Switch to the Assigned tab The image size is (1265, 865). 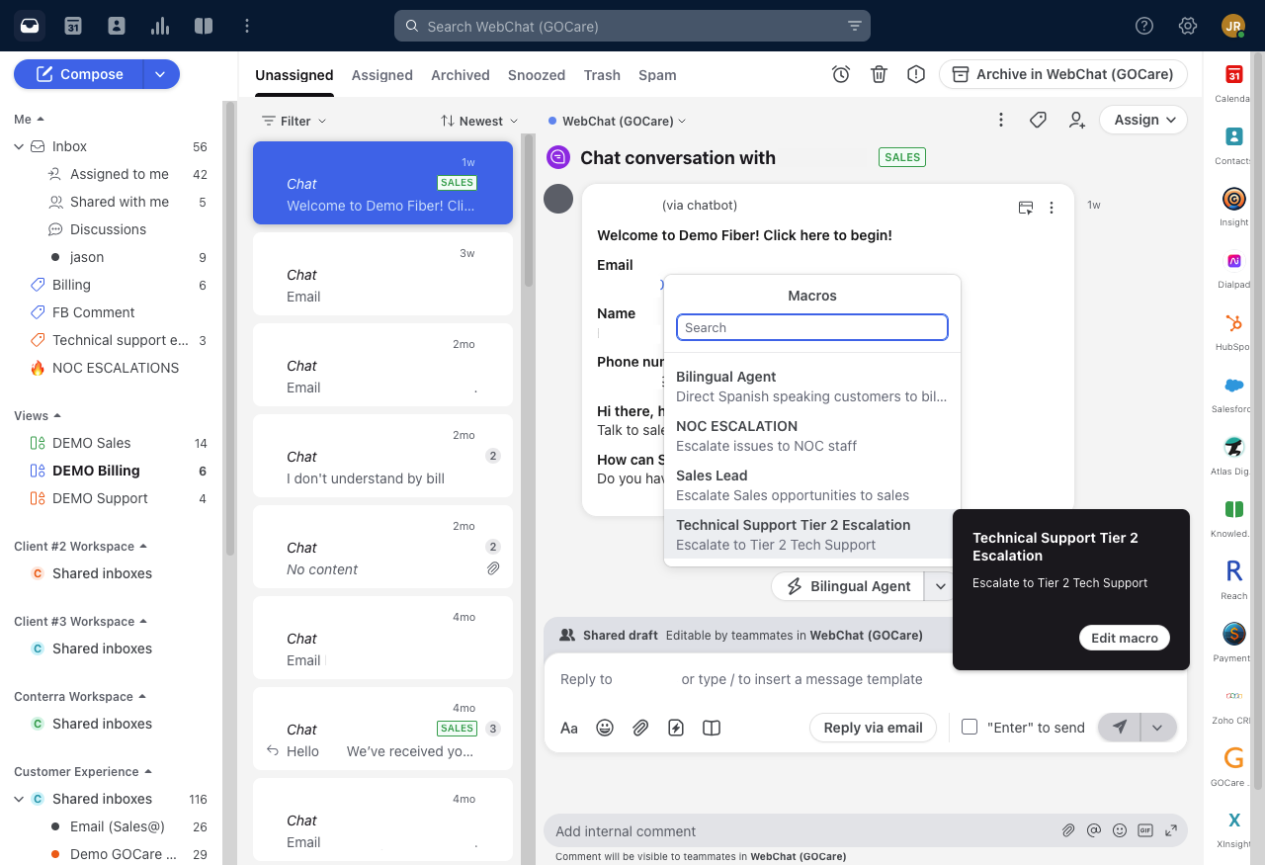coord(382,75)
